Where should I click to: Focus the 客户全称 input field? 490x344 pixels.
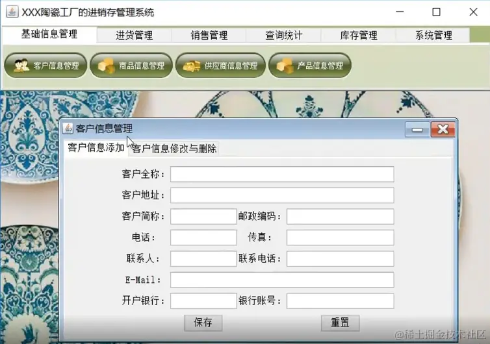[x=282, y=174]
